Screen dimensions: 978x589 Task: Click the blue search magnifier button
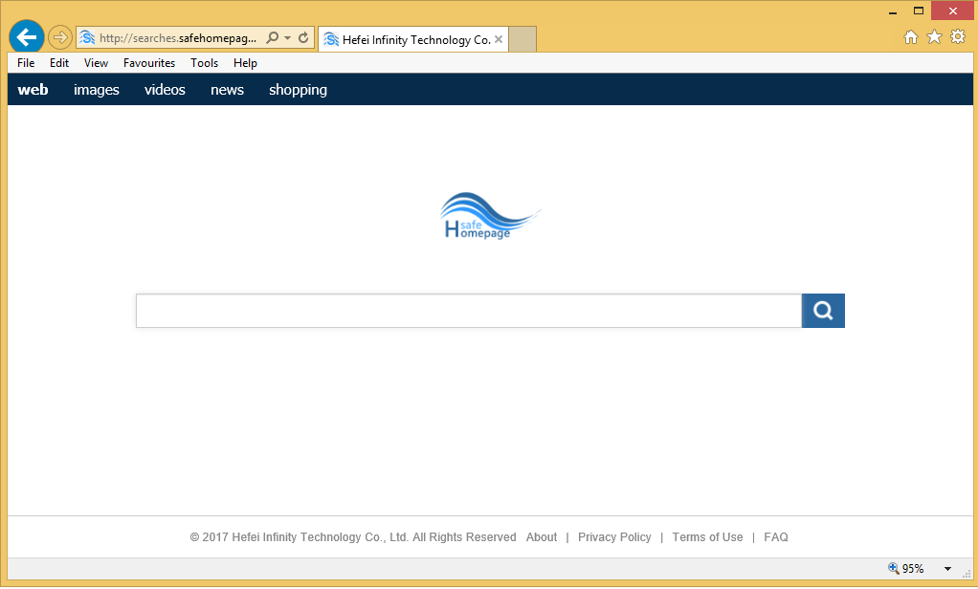point(823,311)
